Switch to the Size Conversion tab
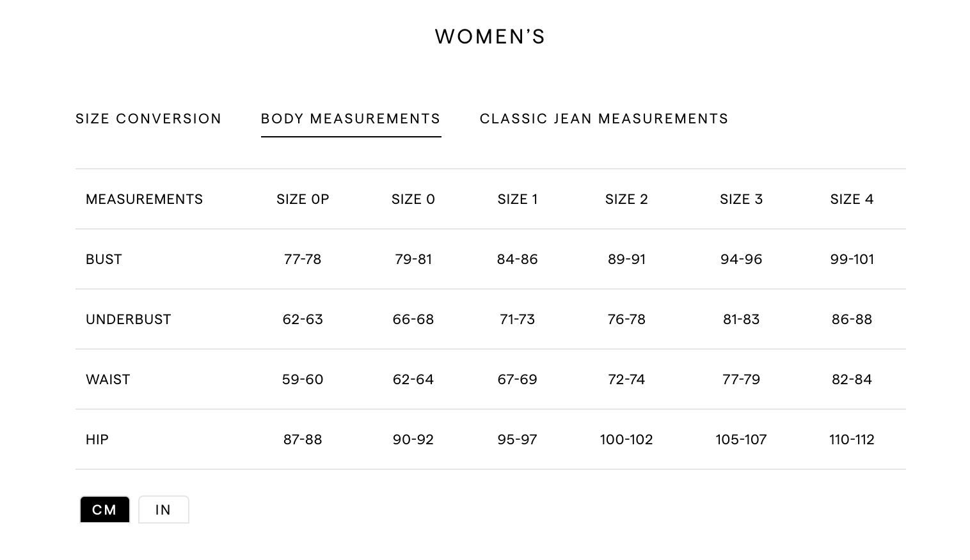This screenshot has width=970, height=560. 148,119
